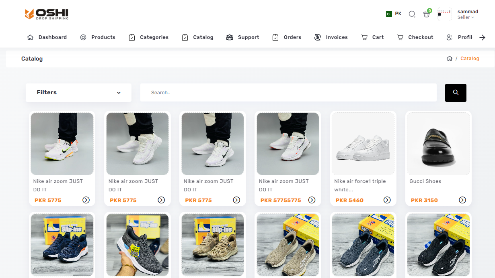The width and height of the screenshot is (495, 278).
Task: Click the OSHI Drop Shipping logo
Action: coord(46,14)
